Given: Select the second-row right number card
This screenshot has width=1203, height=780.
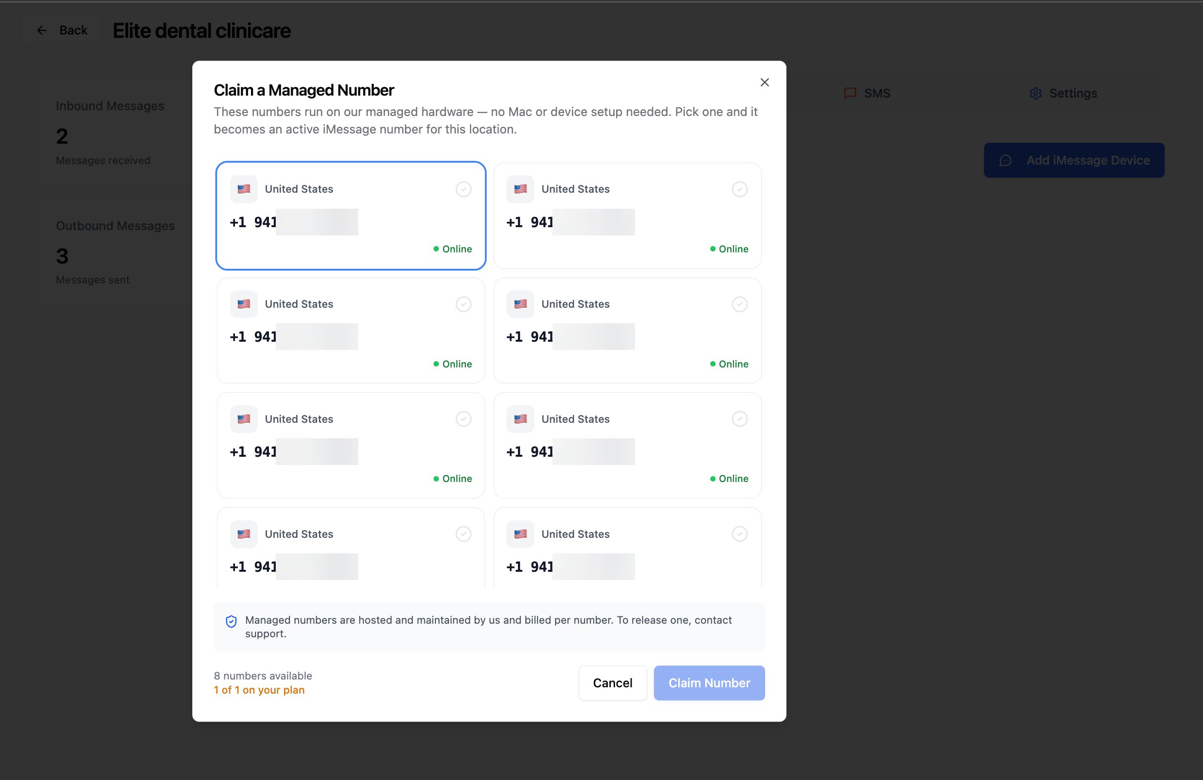Looking at the screenshot, I should [x=627, y=331].
